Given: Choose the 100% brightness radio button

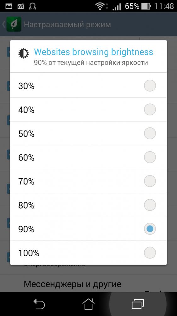Looking at the screenshot, I should point(150,252).
